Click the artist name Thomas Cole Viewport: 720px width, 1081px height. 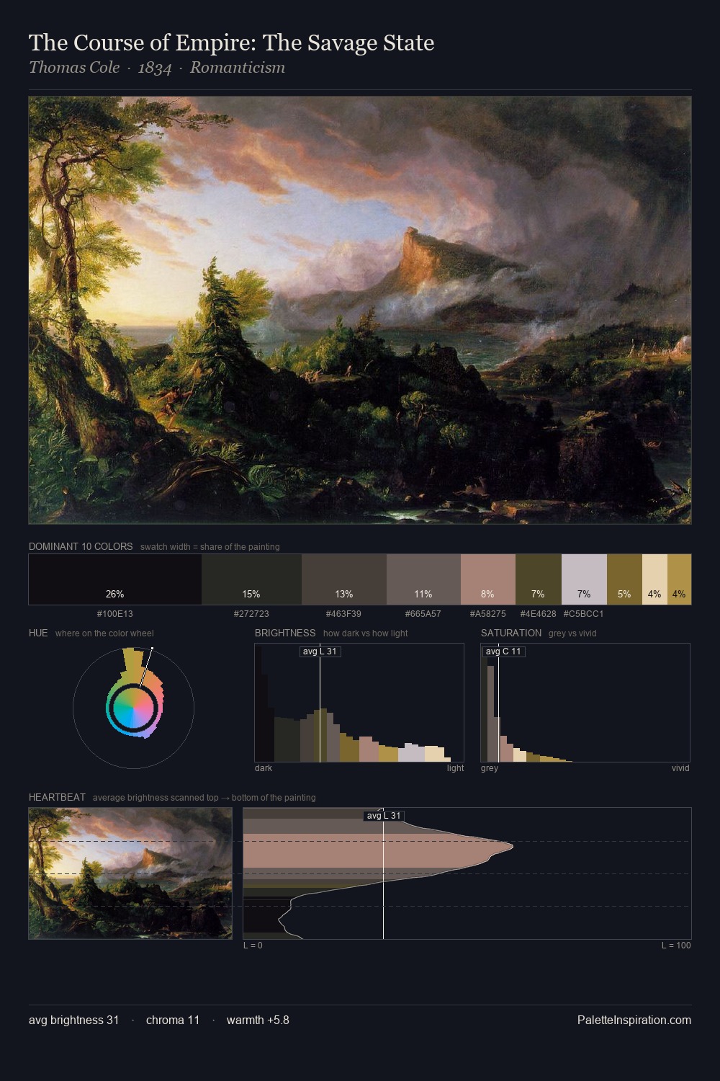[x=74, y=68]
